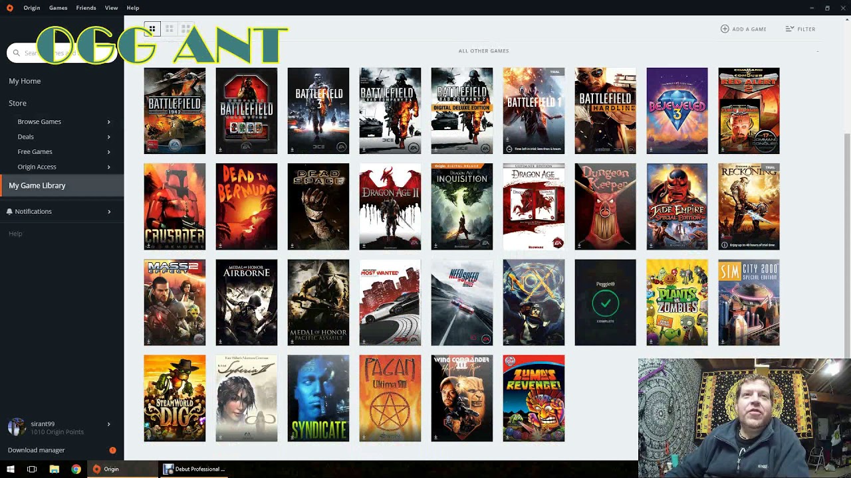Image resolution: width=851 pixels, height=478 pixels.
Task: Open SimCity 2000 Special Edition tile
Action: coord(749,303)
